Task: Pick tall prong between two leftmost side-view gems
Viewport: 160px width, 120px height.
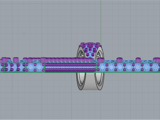Action: 16,60
